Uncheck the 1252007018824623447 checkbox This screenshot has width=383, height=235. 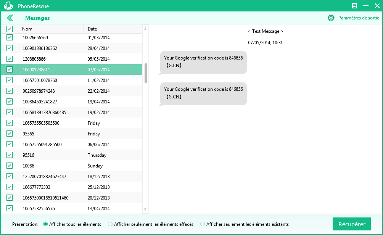pyautogui.click(x=10, y=176)
